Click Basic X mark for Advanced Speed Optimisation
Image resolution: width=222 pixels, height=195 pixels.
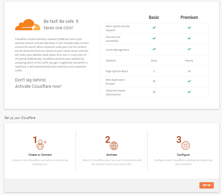154,92
